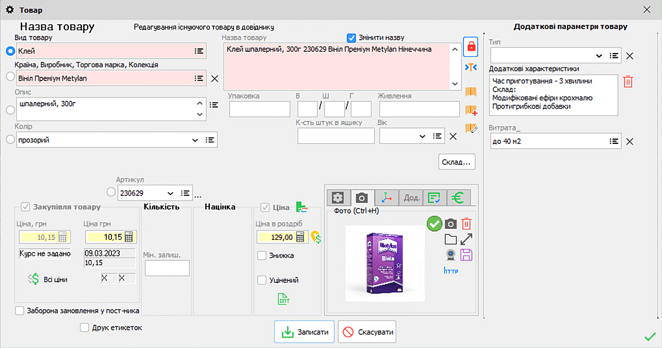Open the euro currency tab
The height and width of the screenshot is (348, 662).
(457, 197)
